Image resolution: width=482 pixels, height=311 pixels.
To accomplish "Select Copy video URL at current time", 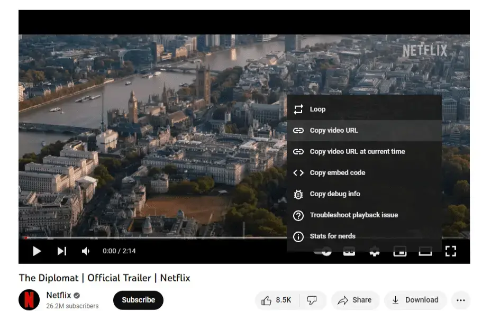I will tap(357, 151).
